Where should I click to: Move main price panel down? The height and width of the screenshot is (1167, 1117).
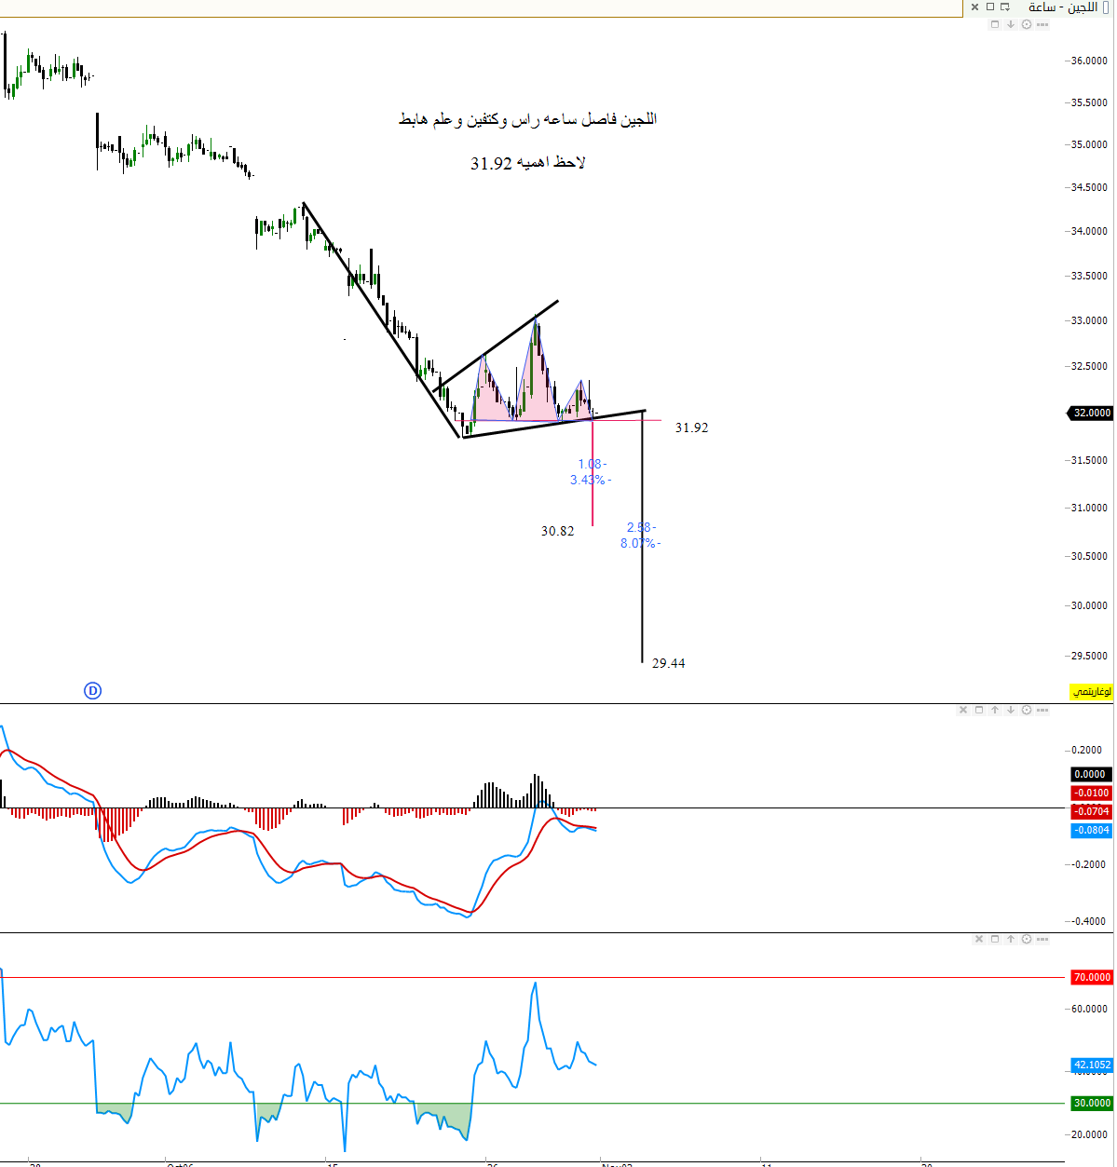(x=1011, y=24)
